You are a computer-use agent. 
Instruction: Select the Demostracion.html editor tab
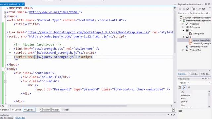click(x=9, y=4)
